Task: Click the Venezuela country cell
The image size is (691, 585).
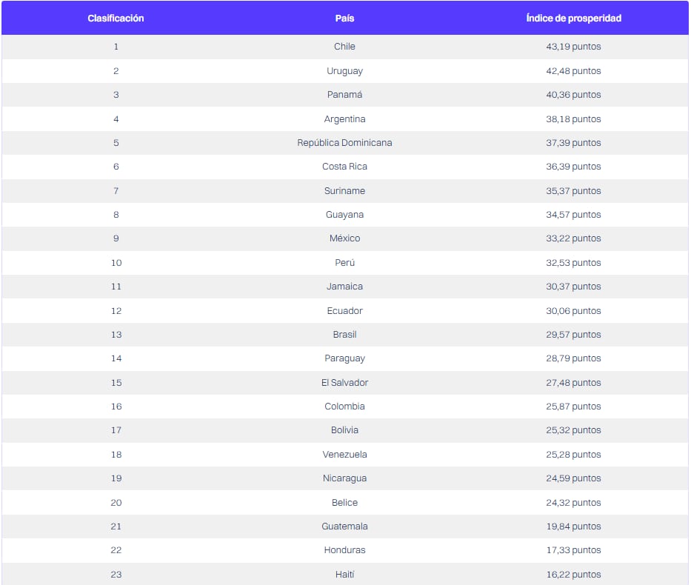Action: (344, 455)
